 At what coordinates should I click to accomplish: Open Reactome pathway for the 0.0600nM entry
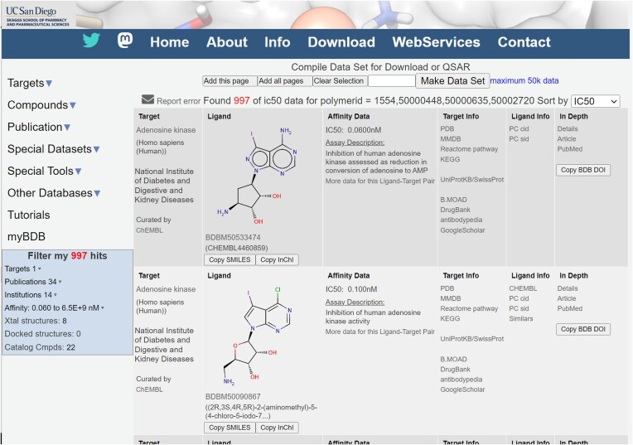click(469, 149)
